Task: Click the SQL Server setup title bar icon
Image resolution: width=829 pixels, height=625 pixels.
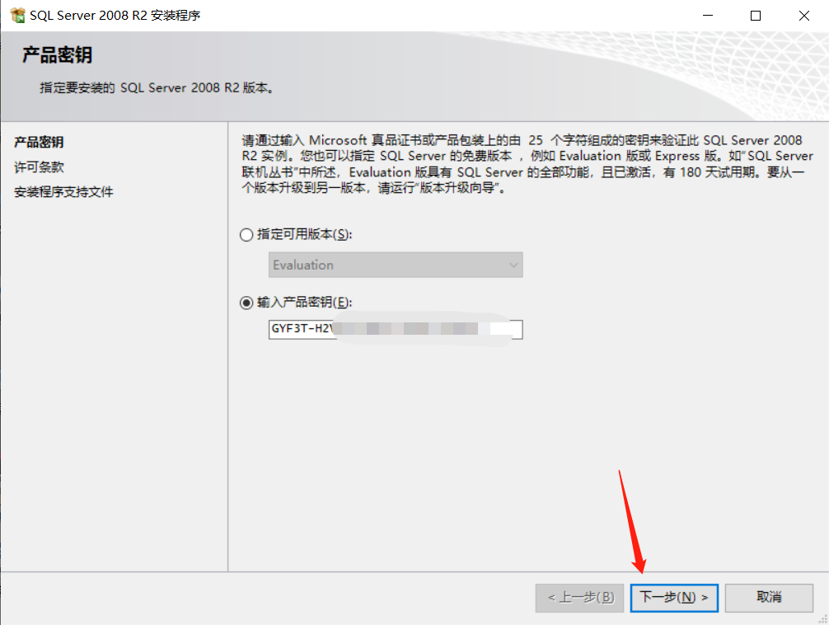Action: point(17,16)
